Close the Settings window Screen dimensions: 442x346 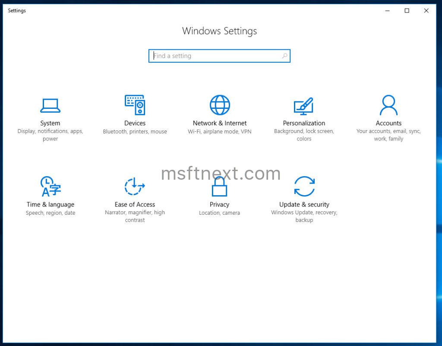click(426, 11)
